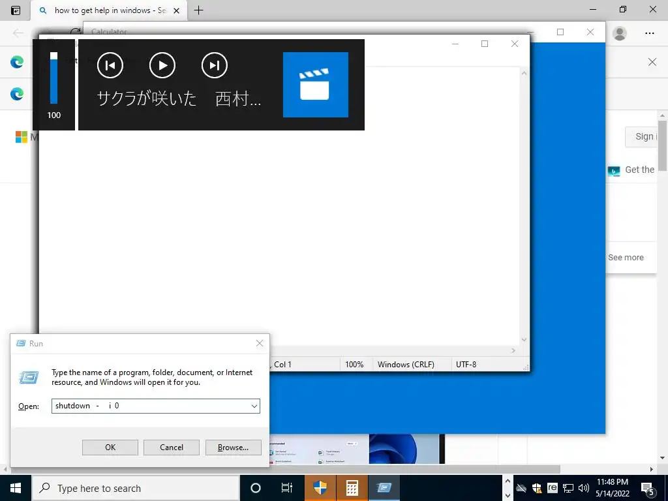Click the Microsoft four-color logo

tap(22, 137)
